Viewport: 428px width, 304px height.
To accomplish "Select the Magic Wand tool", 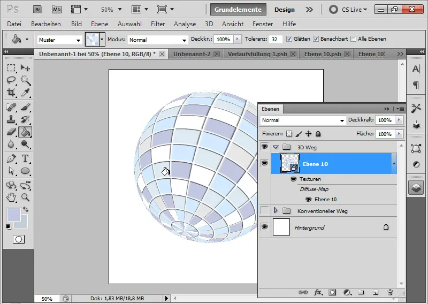I will (x=25, y=80).
